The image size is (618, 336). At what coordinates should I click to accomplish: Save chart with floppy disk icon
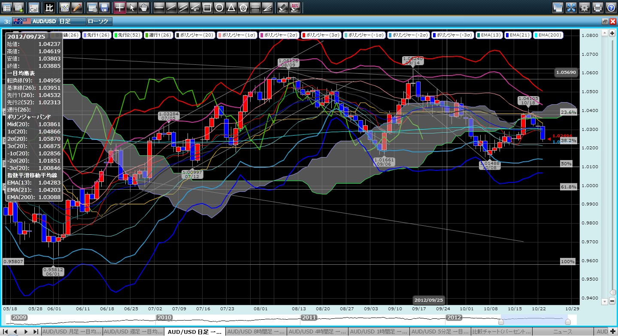104,7
